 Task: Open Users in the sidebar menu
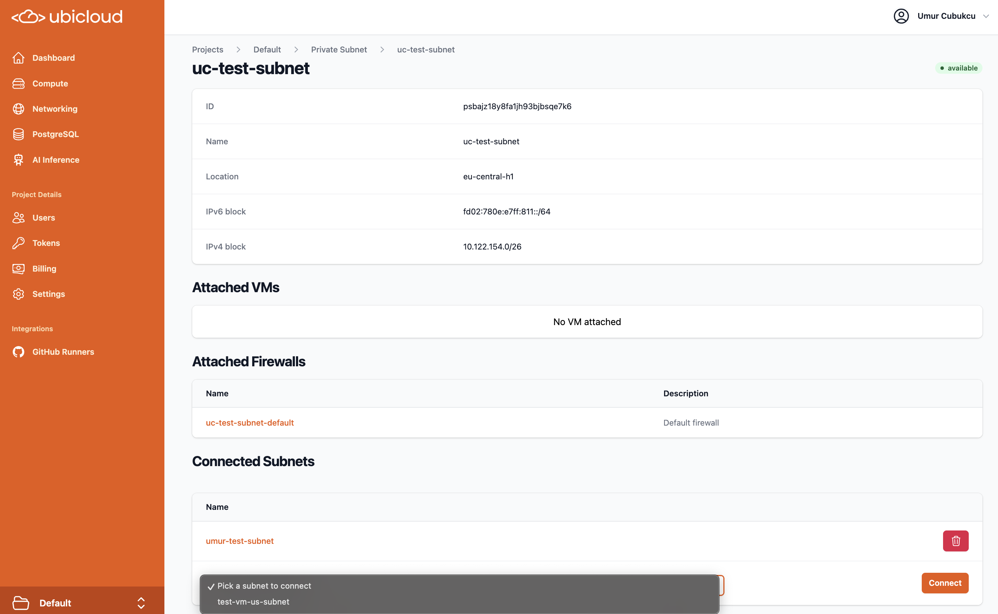coord(43,218)
